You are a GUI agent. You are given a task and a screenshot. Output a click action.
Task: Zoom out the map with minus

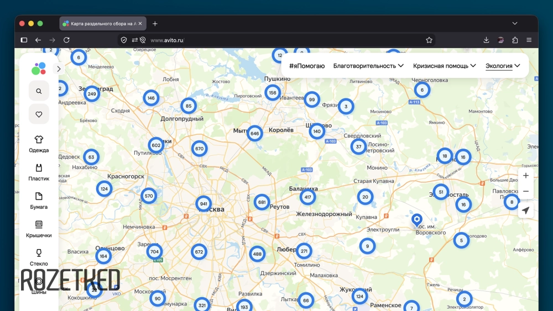(525, 191)
